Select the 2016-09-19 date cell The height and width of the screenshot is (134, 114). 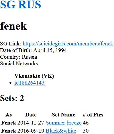(x=31, y=131)
